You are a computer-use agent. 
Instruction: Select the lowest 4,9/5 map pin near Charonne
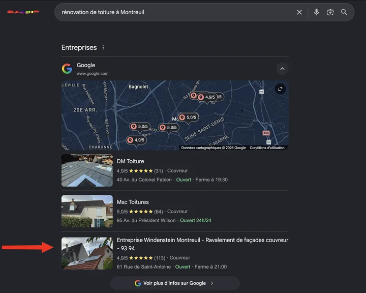coord(136,140)
